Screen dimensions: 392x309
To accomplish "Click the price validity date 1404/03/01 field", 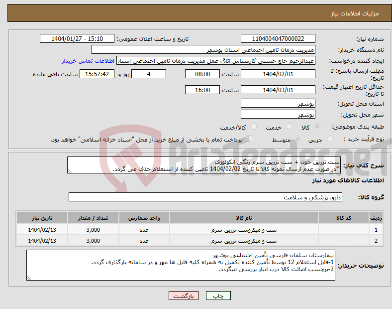I will click(278, 90).
